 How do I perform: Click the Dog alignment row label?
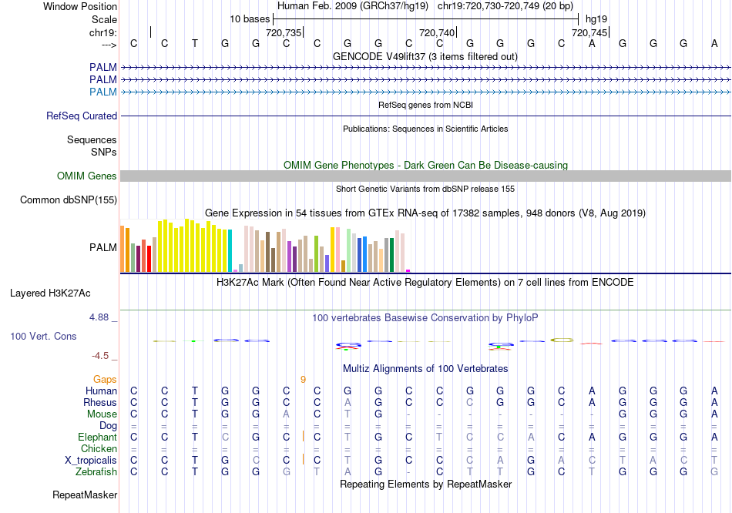(x=108, y=426)
